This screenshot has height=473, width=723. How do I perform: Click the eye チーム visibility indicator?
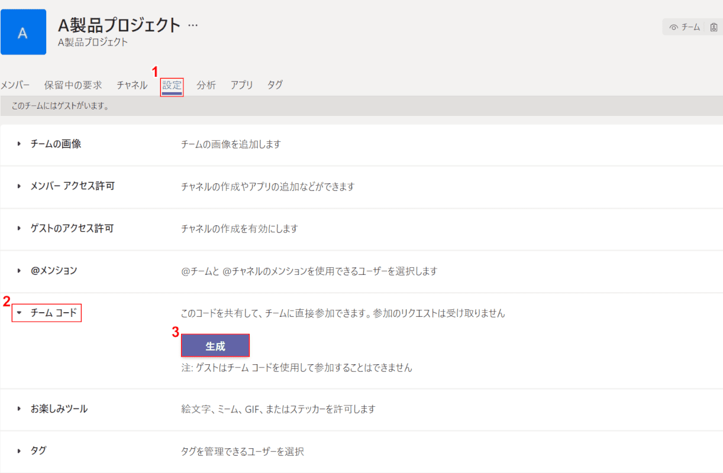click(x=684, y=27)
